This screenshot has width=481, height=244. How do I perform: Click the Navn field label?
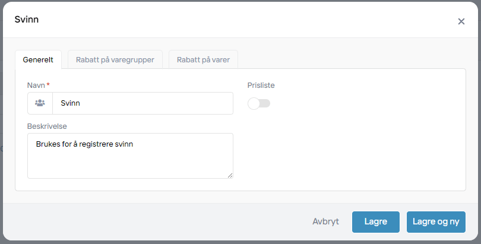click(36, 85)
